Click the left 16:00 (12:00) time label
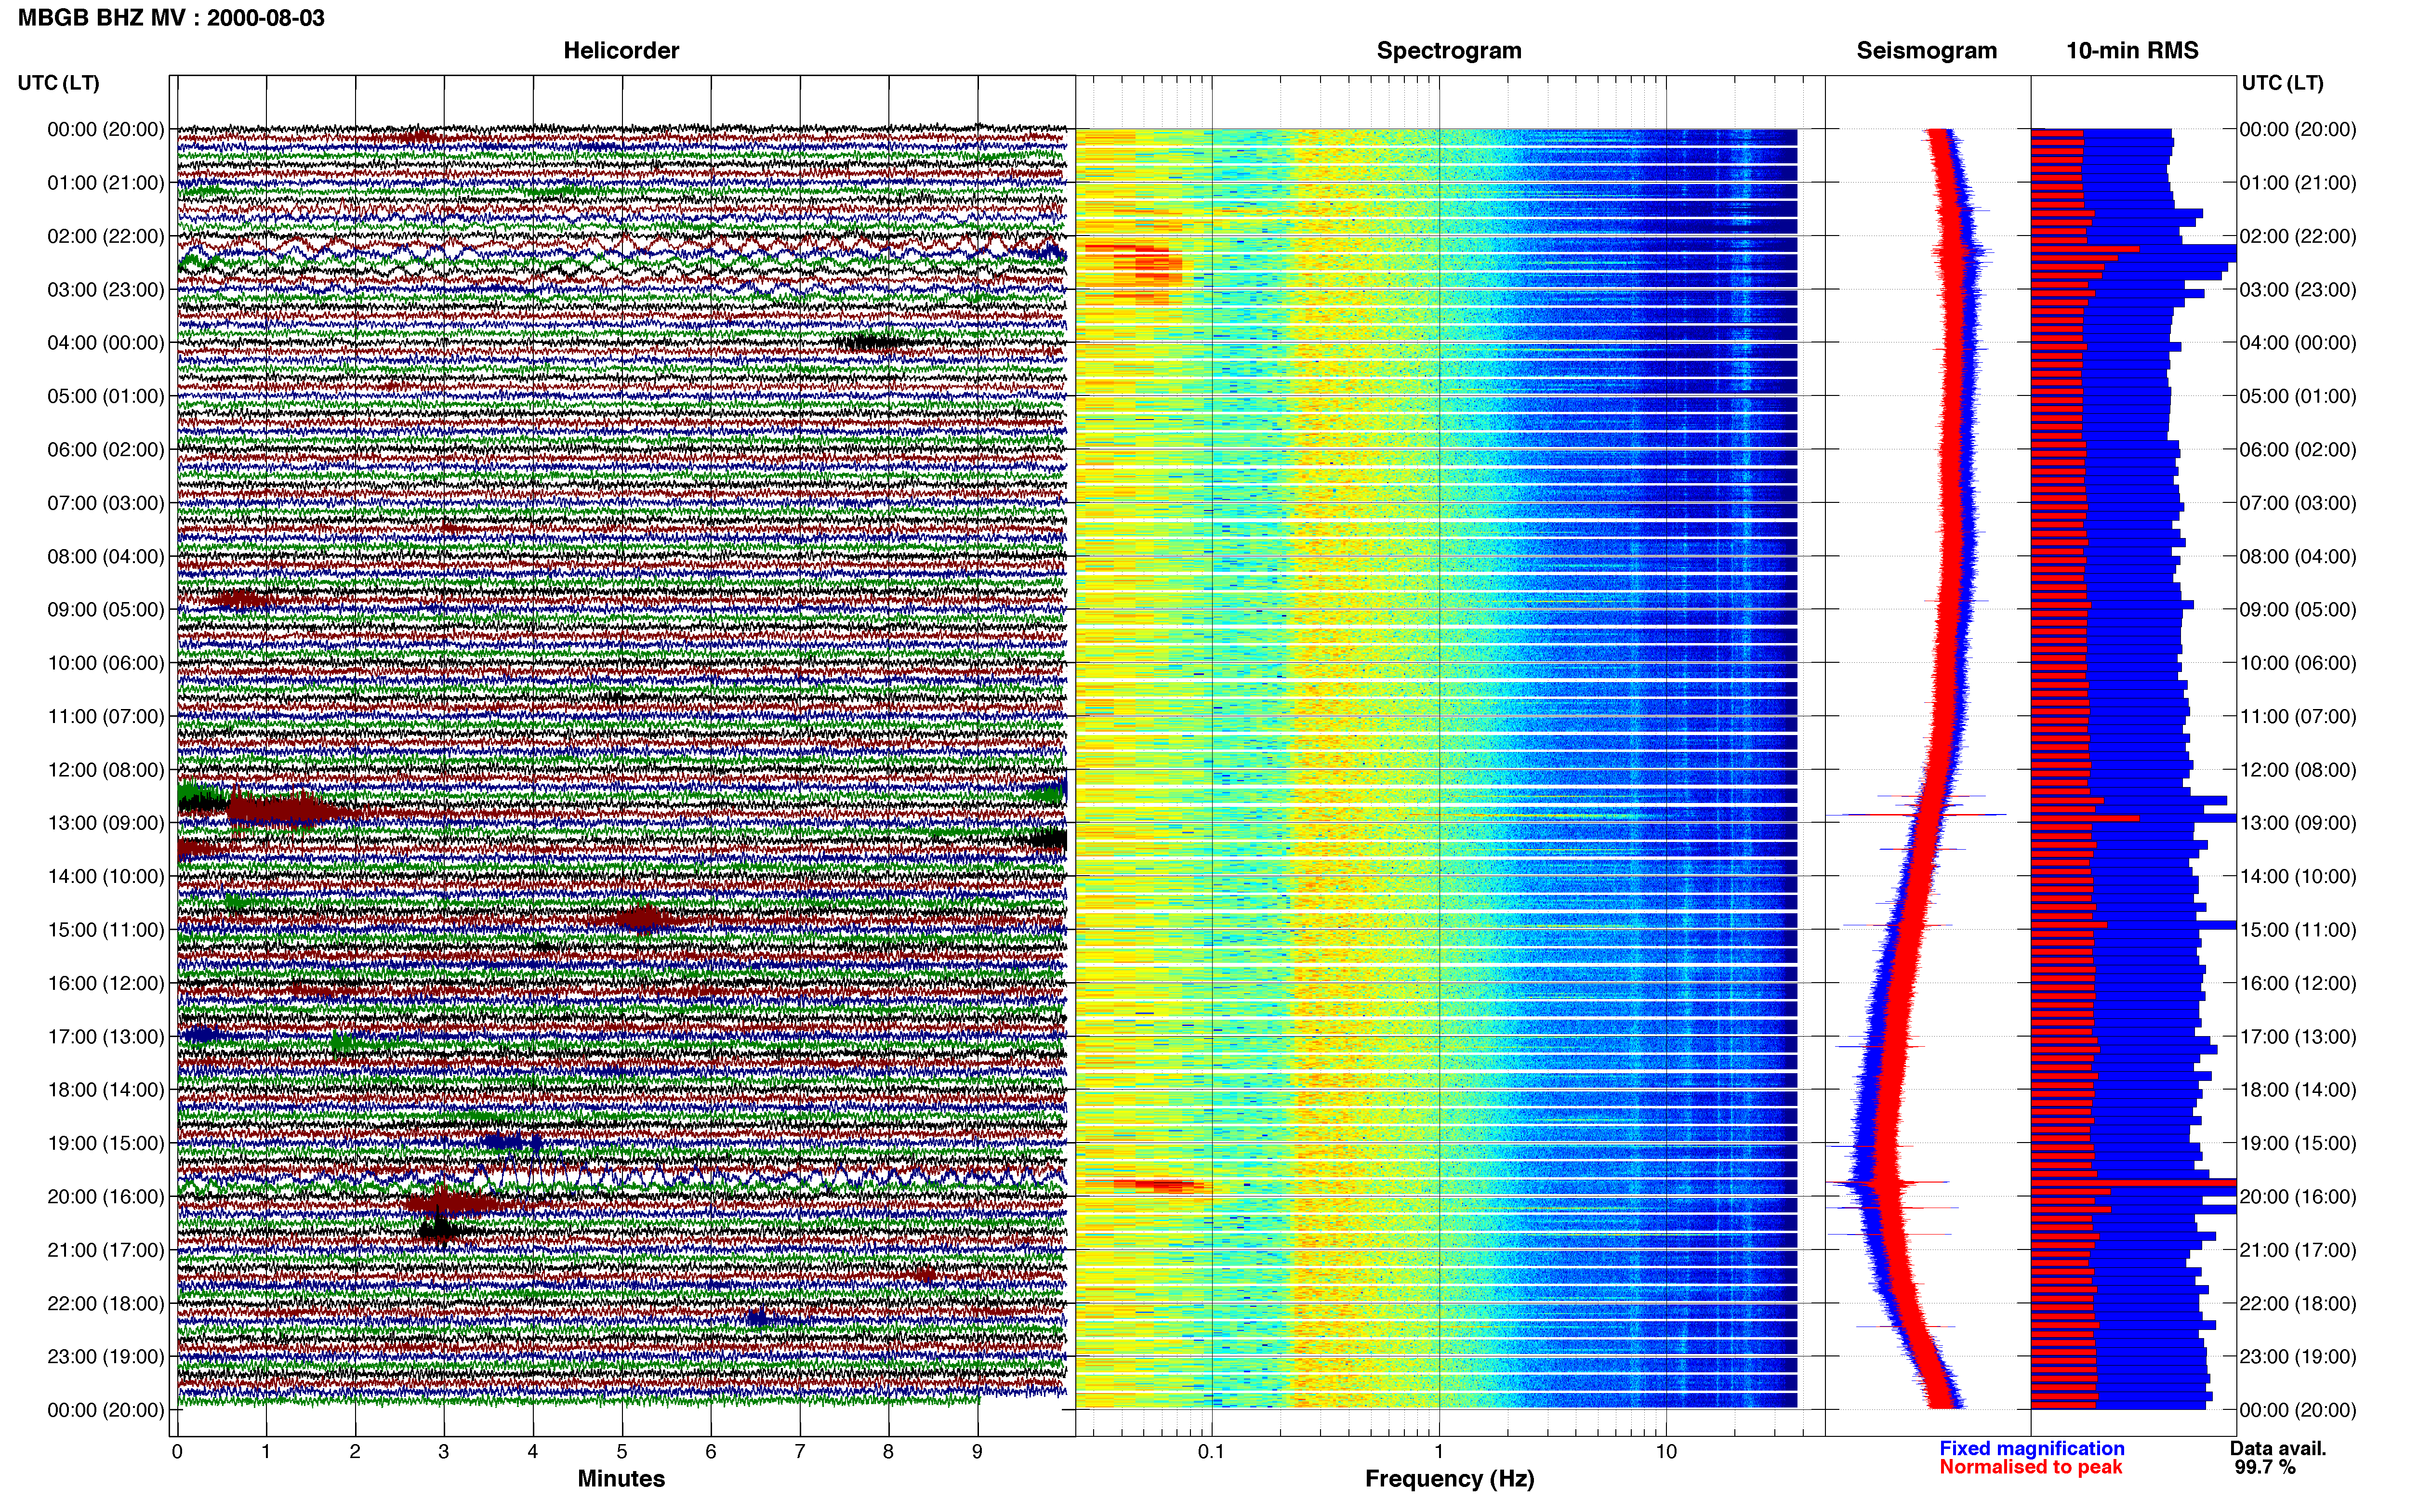 (106, 983)
